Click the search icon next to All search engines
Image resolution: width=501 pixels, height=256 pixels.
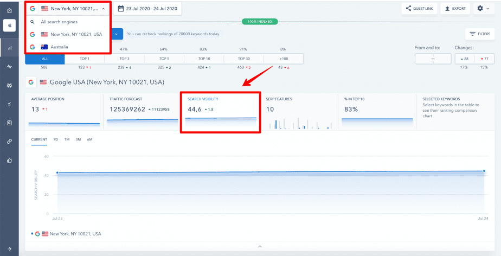tap(33, 22)
